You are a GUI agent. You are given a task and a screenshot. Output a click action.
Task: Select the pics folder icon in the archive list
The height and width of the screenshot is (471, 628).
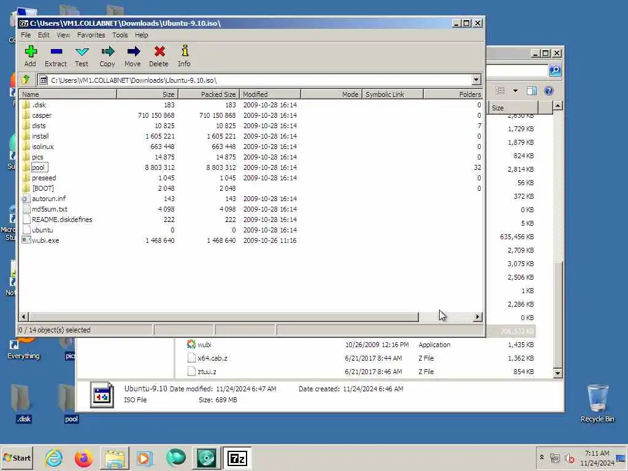point(26,157)
